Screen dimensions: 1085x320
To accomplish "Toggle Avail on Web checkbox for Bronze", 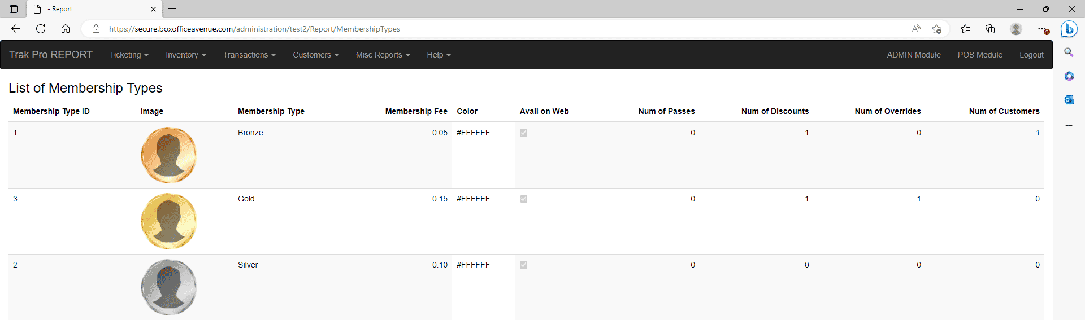I will click(x=524, y=133).
